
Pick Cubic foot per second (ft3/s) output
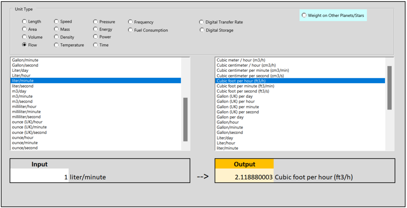pos(300,91)
